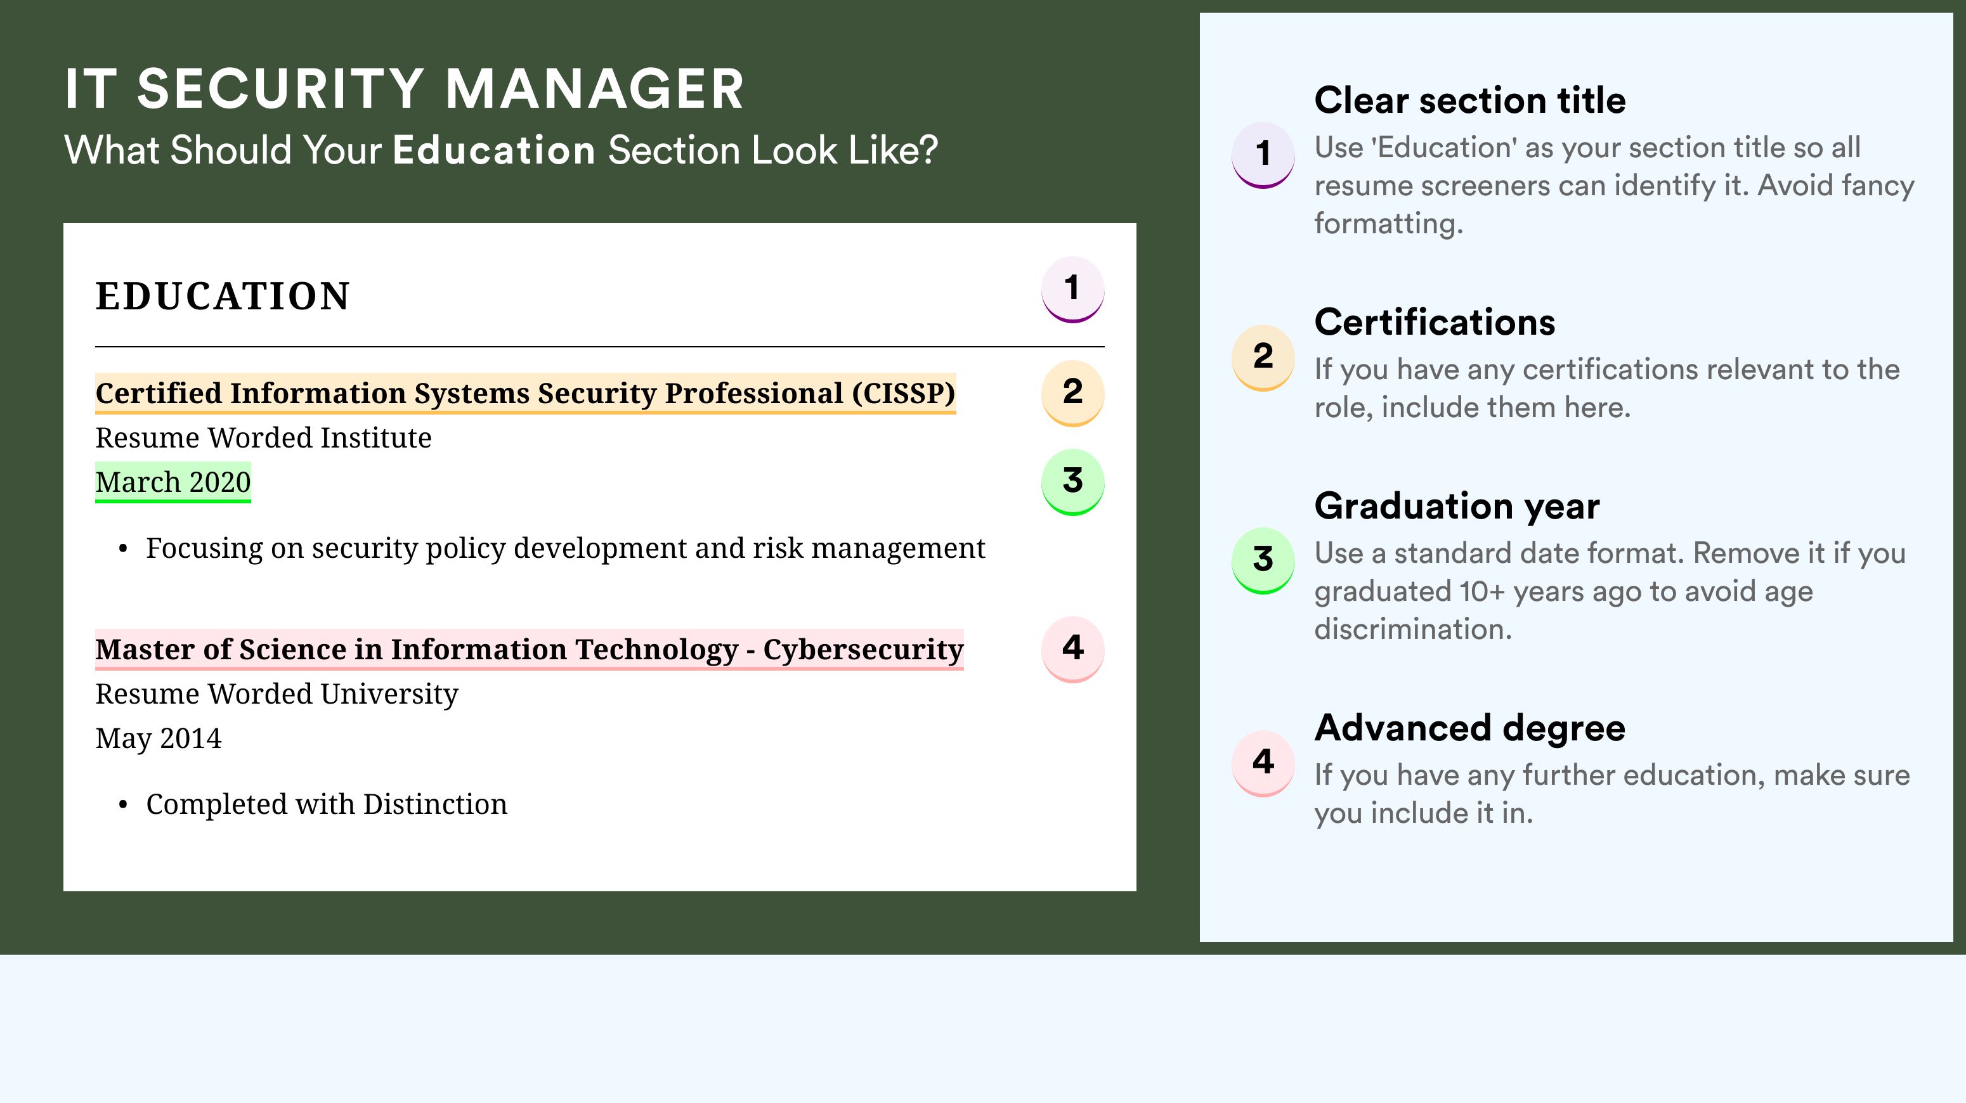Image resolution: width=1966 pixels, height=1103 pixels.
Task: Click the green badge 3 beside March 2020
Action: pos(1072,482)
